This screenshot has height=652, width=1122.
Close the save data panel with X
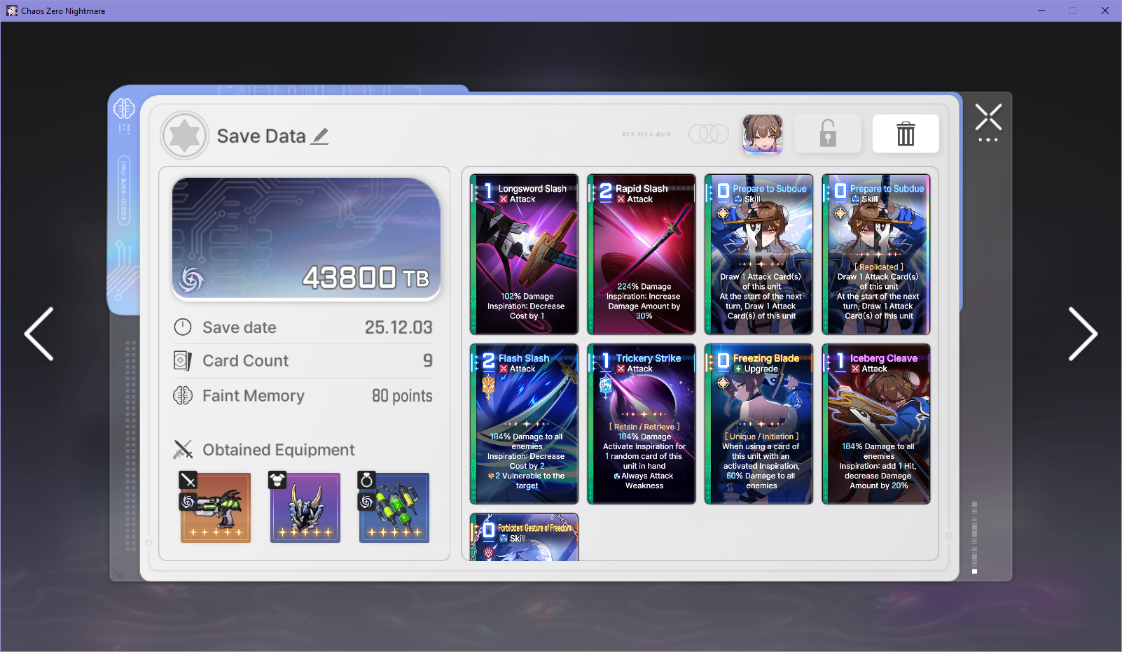[988, 118]
